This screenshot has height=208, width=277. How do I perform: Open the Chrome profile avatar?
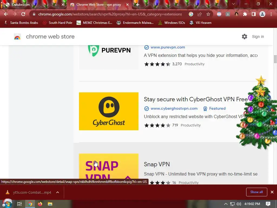click(262, 14)
